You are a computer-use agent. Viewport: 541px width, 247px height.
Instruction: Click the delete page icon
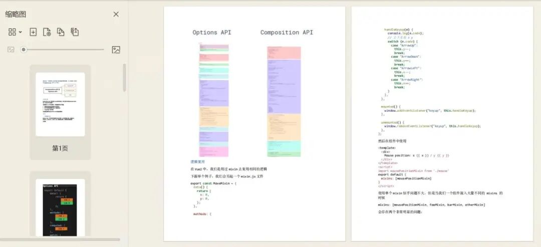47,32
